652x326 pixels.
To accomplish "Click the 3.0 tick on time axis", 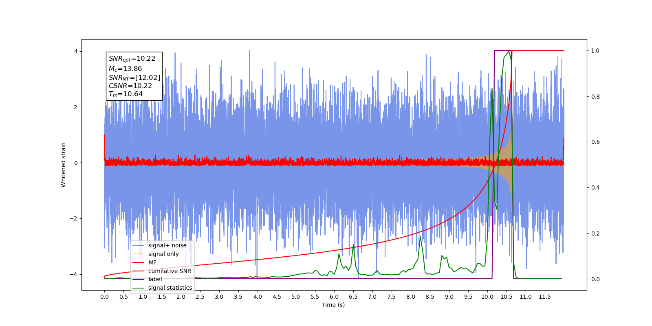I will click(x=219, y=297).
